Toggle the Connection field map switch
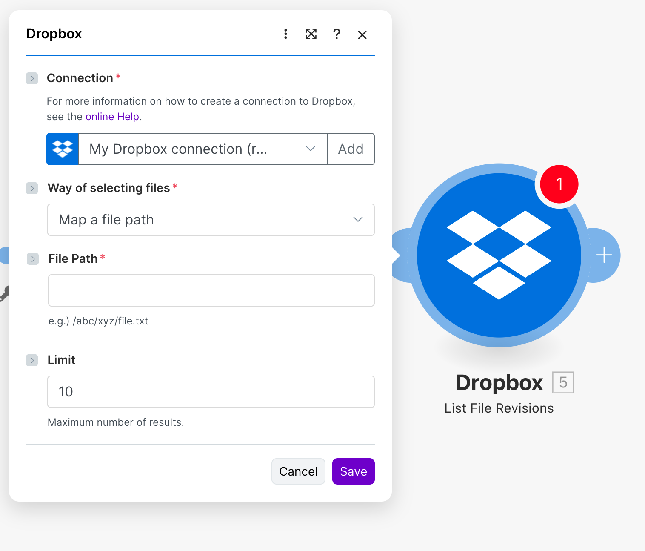The image size is (645, 551). pyautogui.click(x=32, y=78)
